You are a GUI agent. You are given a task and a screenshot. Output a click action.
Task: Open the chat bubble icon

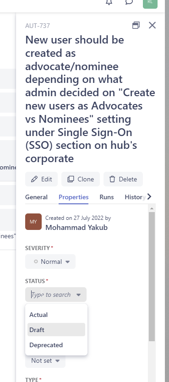tap(129, 2)
